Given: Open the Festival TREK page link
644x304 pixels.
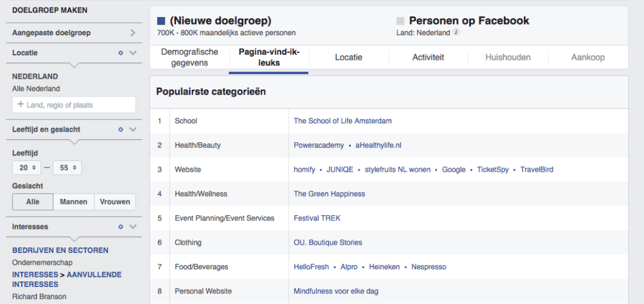Looking at the screenshot, I should 318,218.
